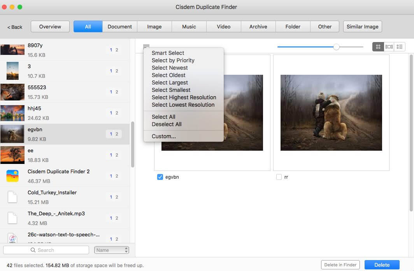414x271 pixels.
Task: Select the hhj45 file row
Action: (x=65, y=113)
